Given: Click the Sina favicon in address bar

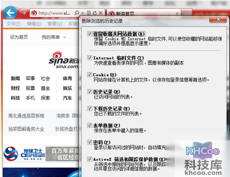Looking at the screenshot, I should (x=34, y=13).
